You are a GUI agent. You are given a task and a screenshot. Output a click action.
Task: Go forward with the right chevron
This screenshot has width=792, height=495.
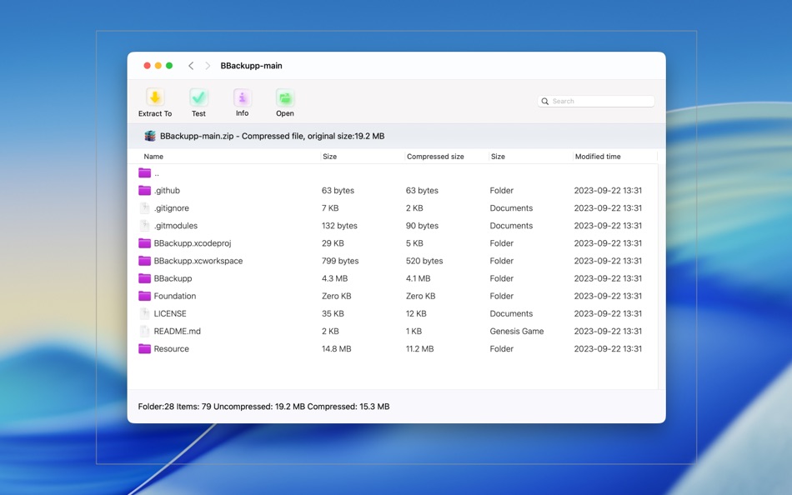coord(208,66)
